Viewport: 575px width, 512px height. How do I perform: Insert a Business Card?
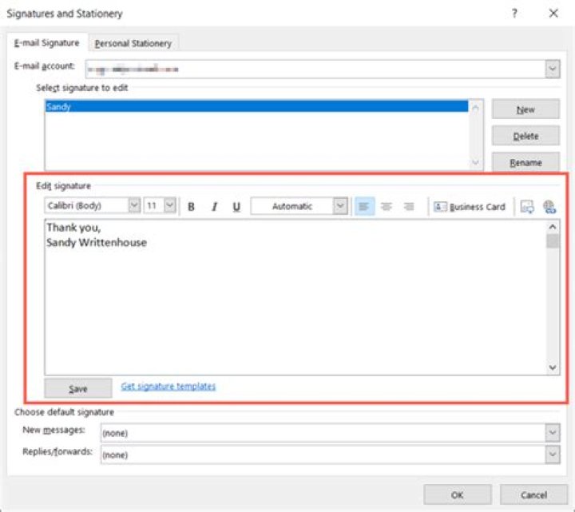click(470, 207)
